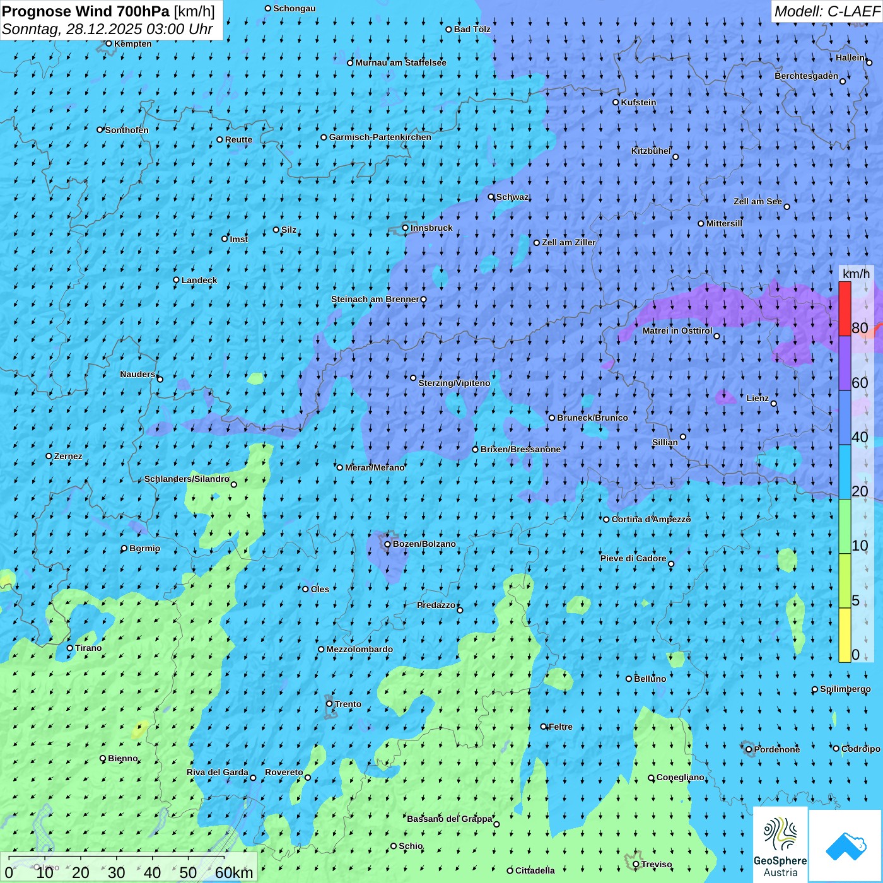Viewport: 883px width, 883px height.
Task: Click the Nauders label
Action: [x=137, y=374]
